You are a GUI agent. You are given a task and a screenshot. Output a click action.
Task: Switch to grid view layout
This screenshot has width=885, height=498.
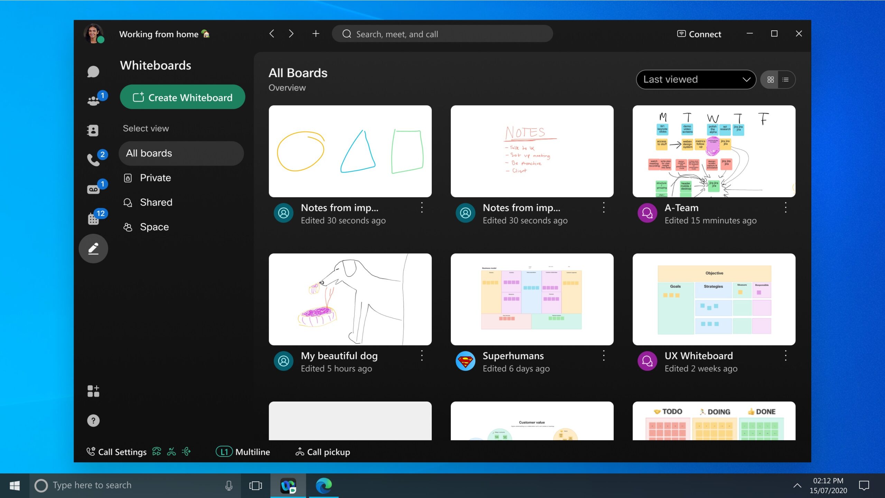(771, 79)
